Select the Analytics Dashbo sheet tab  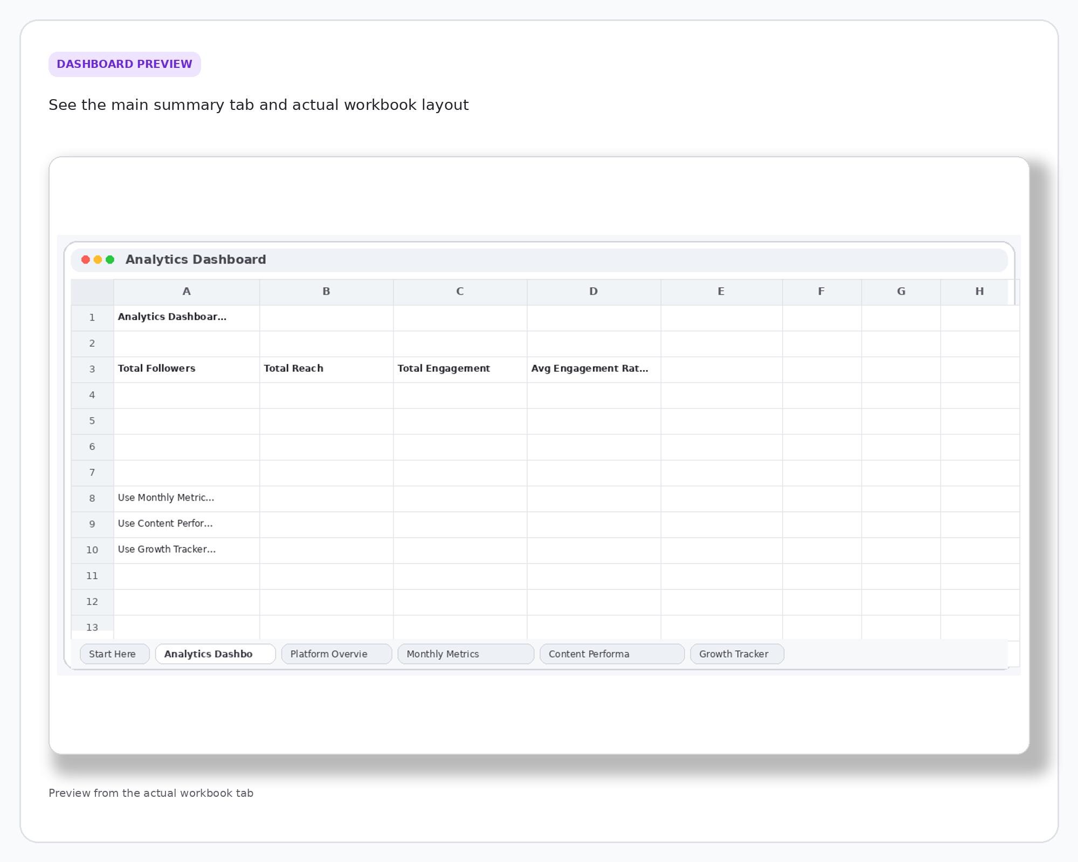215,654
